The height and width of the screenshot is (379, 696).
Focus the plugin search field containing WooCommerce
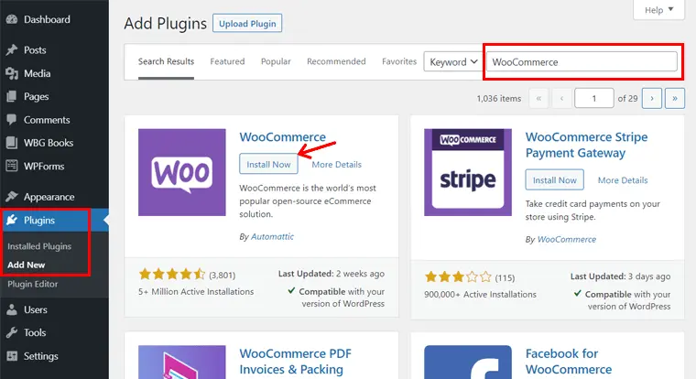(x=582, y=61)
